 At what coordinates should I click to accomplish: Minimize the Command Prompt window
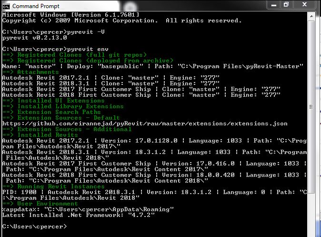pos(274,5)
